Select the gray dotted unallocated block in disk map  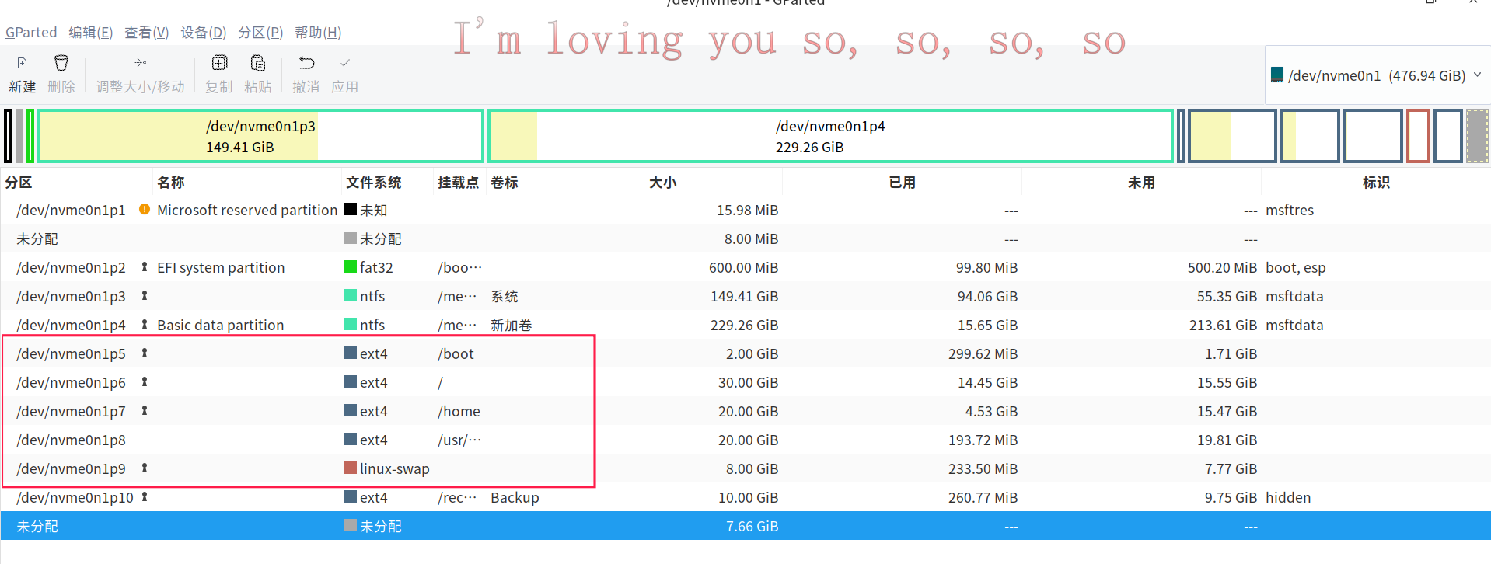1477,136
